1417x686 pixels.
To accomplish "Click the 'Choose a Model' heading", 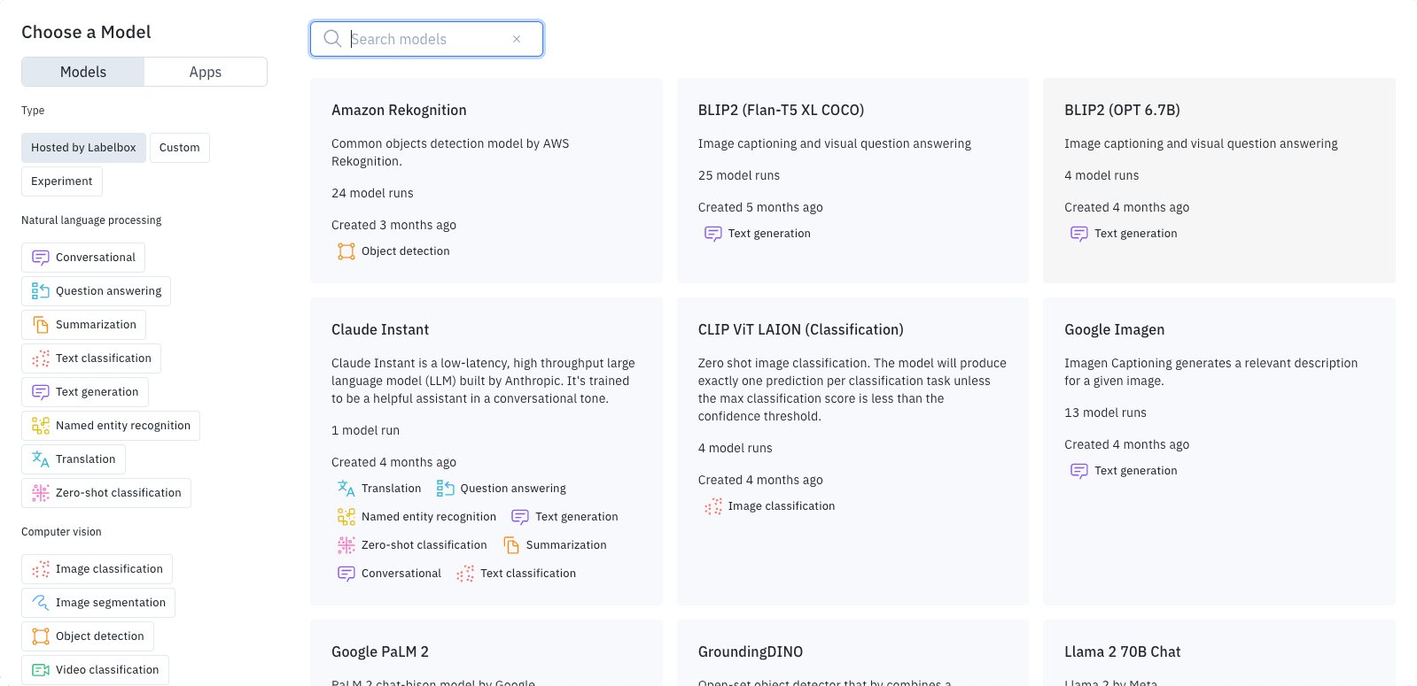I will point(86,32).
